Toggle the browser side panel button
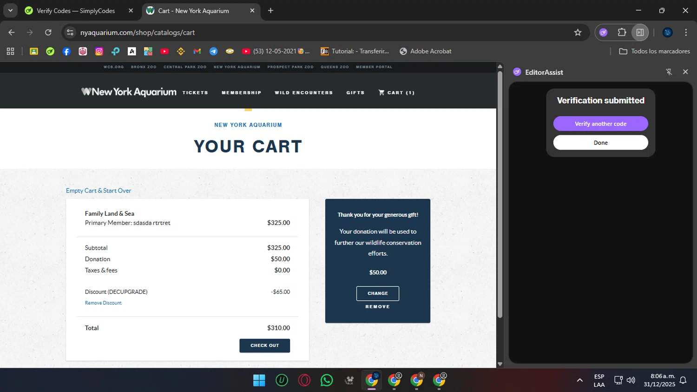 (640, 33)
